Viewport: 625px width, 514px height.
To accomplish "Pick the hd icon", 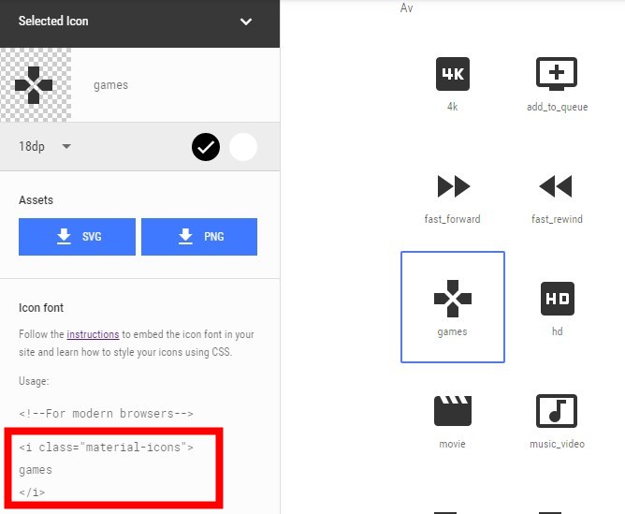I will 558,299.
